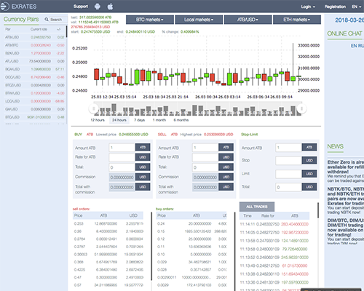Click the lowest price 0.248955500 USD value
The image size is (364, 291).
(x=133, y=135)
